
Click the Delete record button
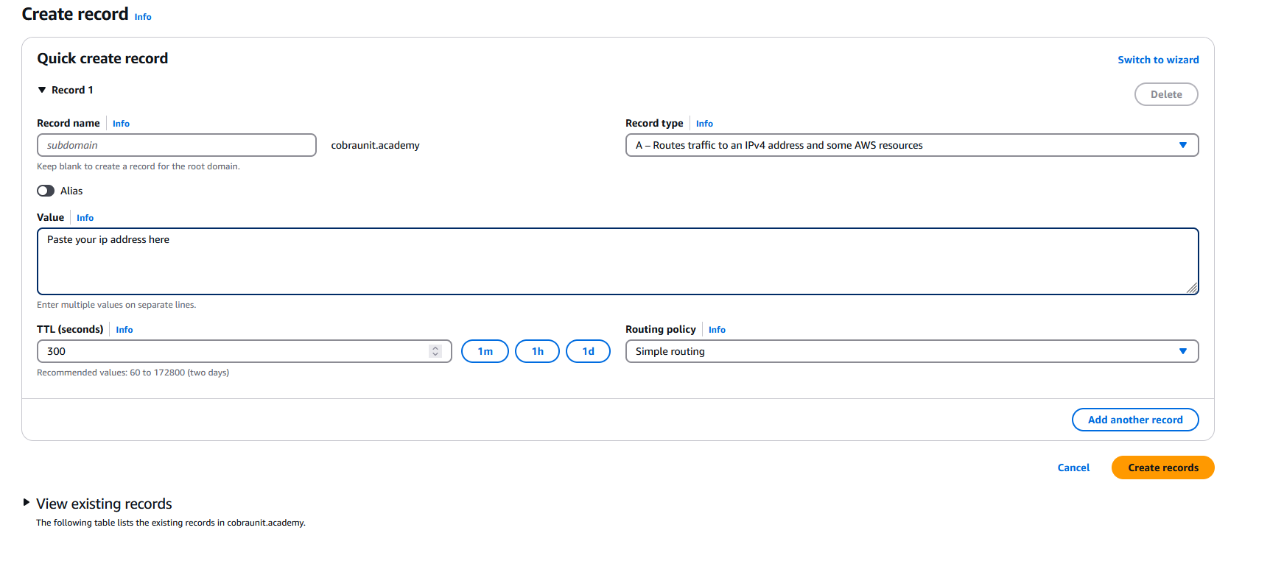[1166, 94]
